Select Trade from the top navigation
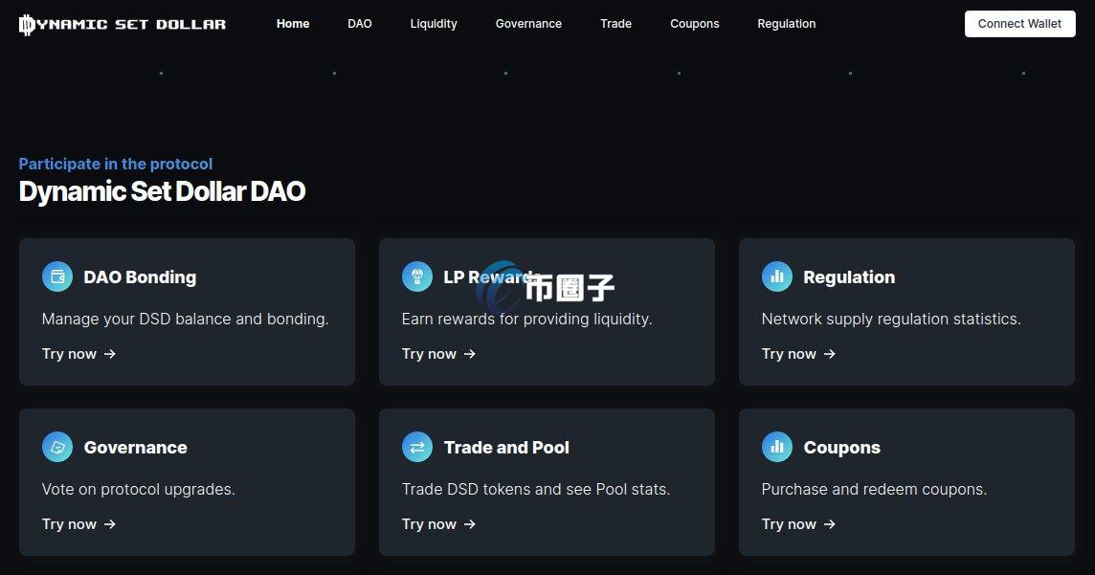Image resolution: width=1095 pixels, height=575 pixels. (615, 23)
